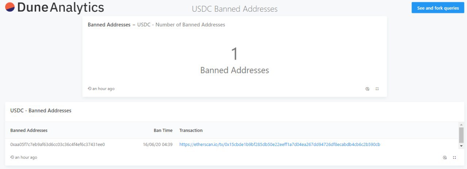Open embed icon on the table widget
467x169 pixels.
[x=445, y=157]
